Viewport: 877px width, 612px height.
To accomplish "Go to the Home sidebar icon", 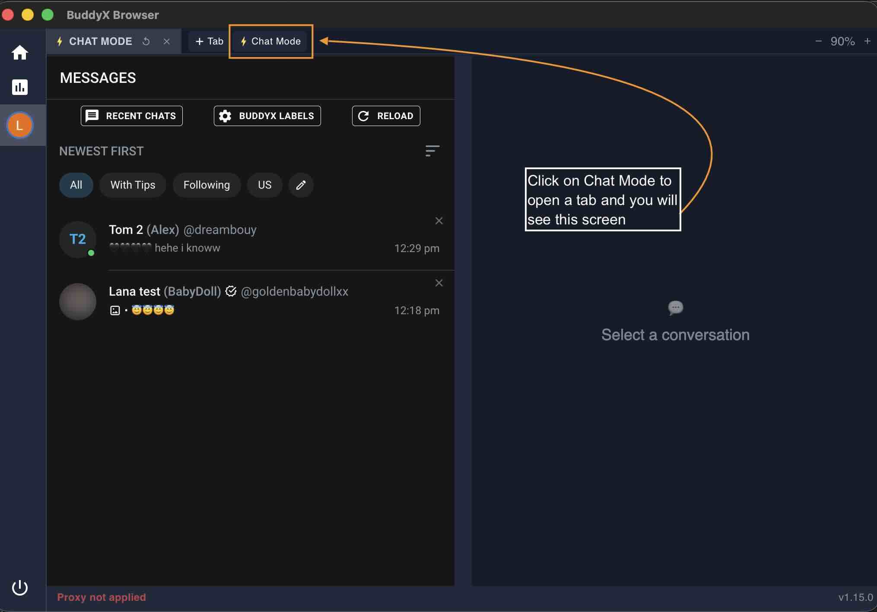I will tap(20, 53).
